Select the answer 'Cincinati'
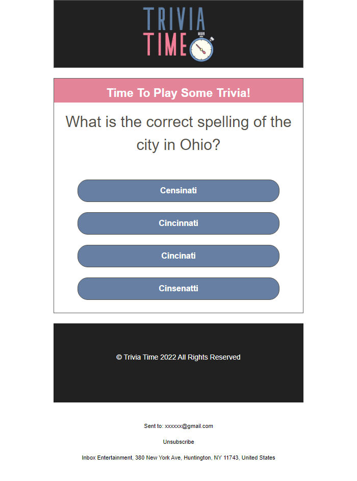 click(x=178, y=256)
